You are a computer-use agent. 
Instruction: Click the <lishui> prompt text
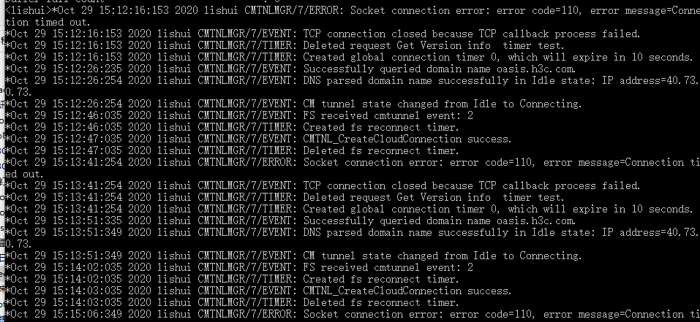click(26, 10)
